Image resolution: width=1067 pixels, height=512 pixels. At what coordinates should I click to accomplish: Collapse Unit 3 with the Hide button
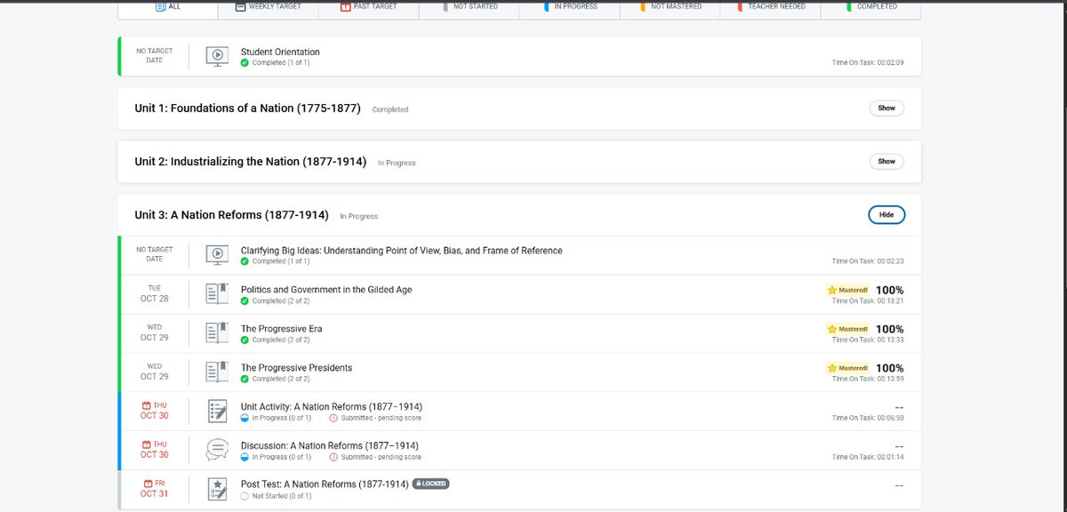(886, 215)
